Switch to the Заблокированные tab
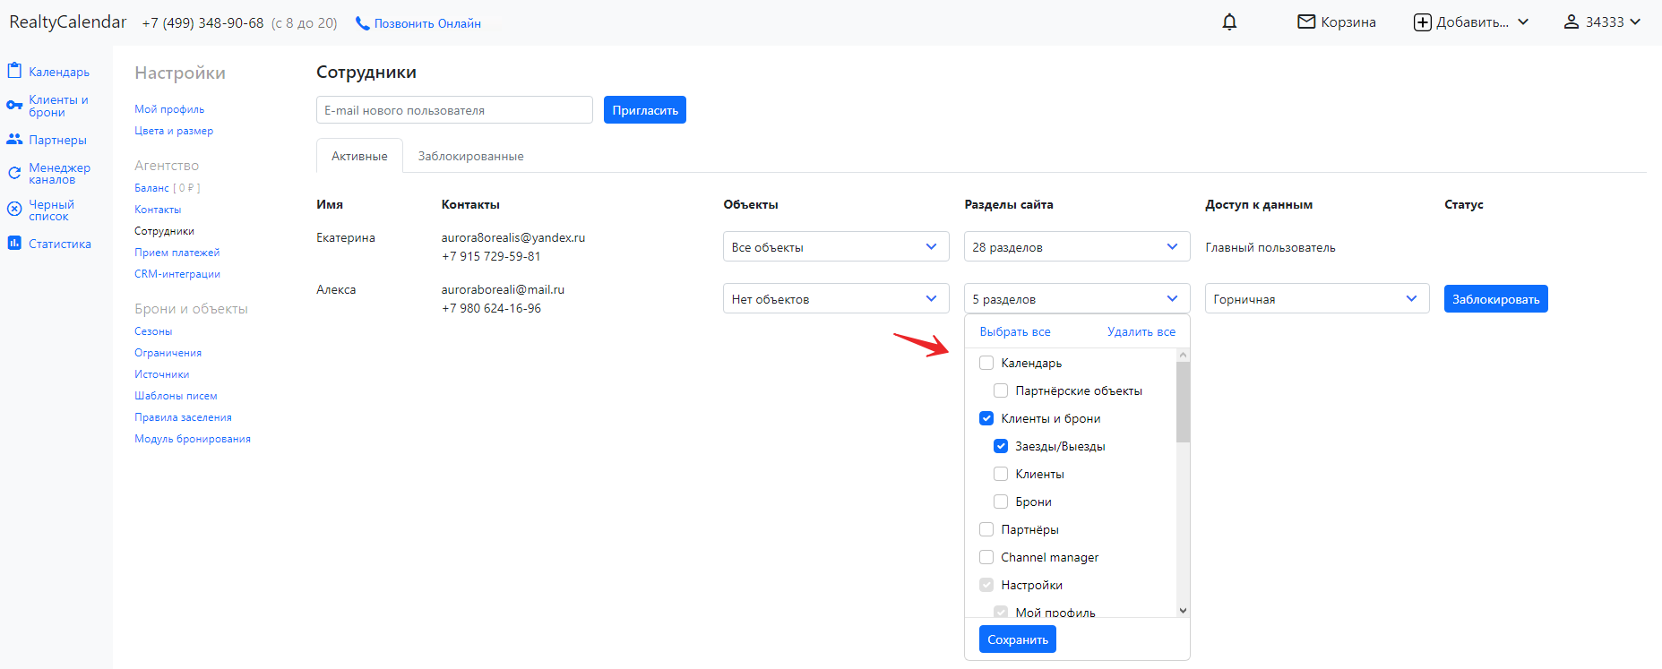Screen dimensions: 1662x669 tap(470, 156)
